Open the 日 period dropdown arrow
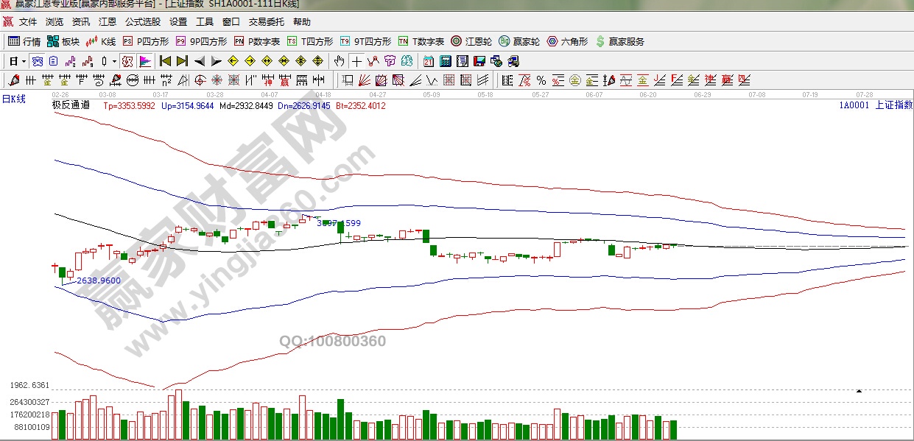This screenshot has height=441, width=914. (x=24, y=61)
